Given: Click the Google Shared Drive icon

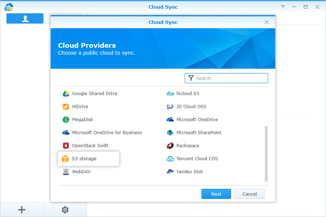Looking at the screenshot, I should coord(66,94).
